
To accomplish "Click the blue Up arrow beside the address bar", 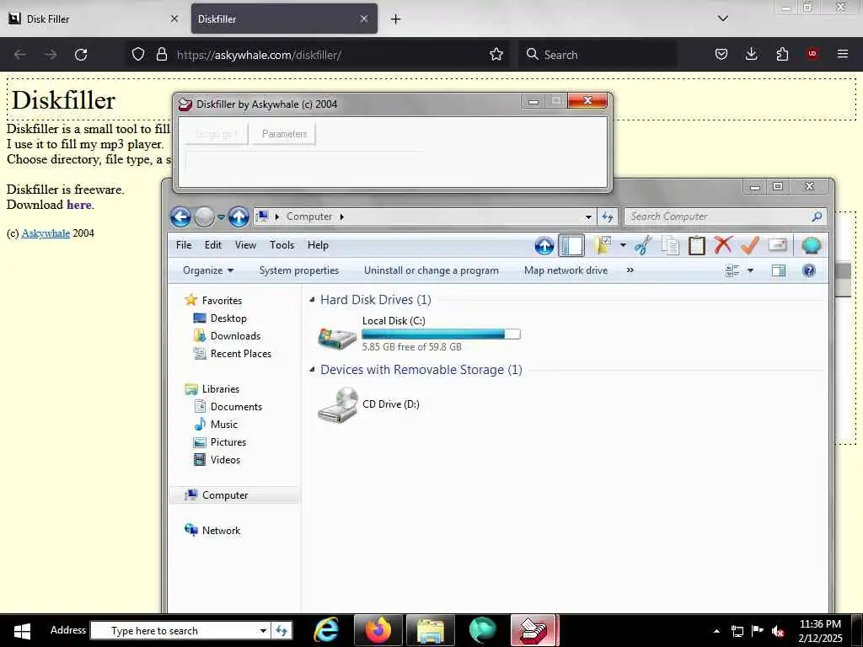I will 239,217.
